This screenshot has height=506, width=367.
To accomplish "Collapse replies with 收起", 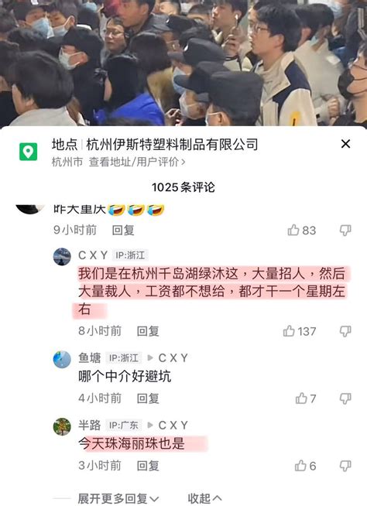I will coord(204,498).
